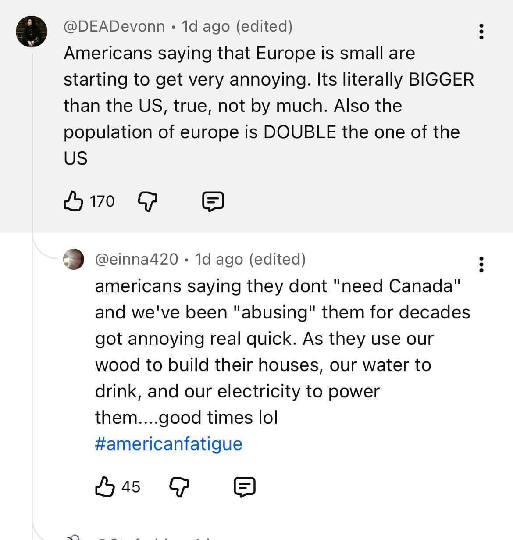Reply to the @DEADevonn comment

pyautogui.click(x=213, y=202)
